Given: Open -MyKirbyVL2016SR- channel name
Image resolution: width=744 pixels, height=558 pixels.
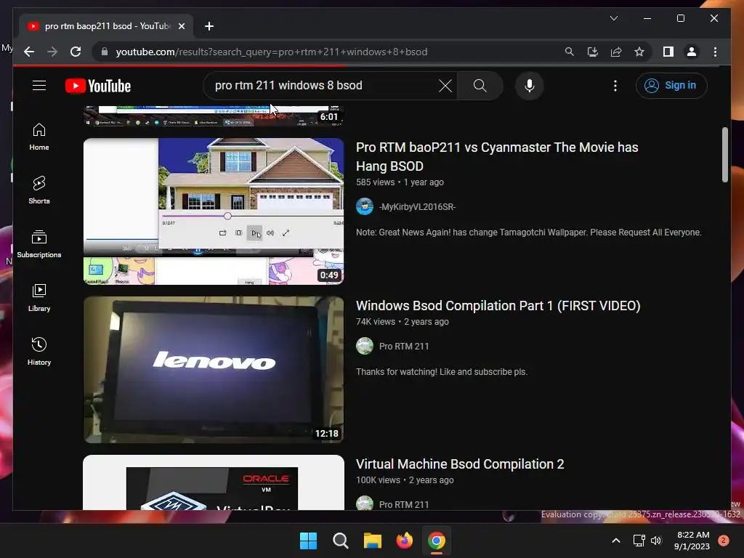Looking at the screenshot, I should [x=417, y=207].
